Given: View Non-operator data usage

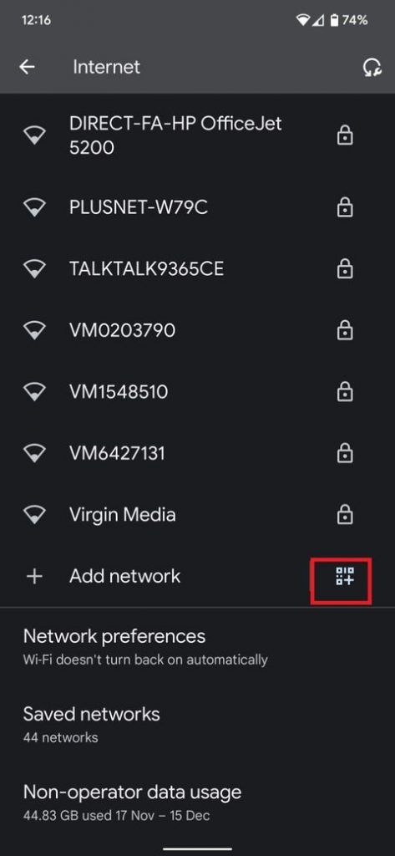Looking at the screenshot, I should [x=197, y=802].
